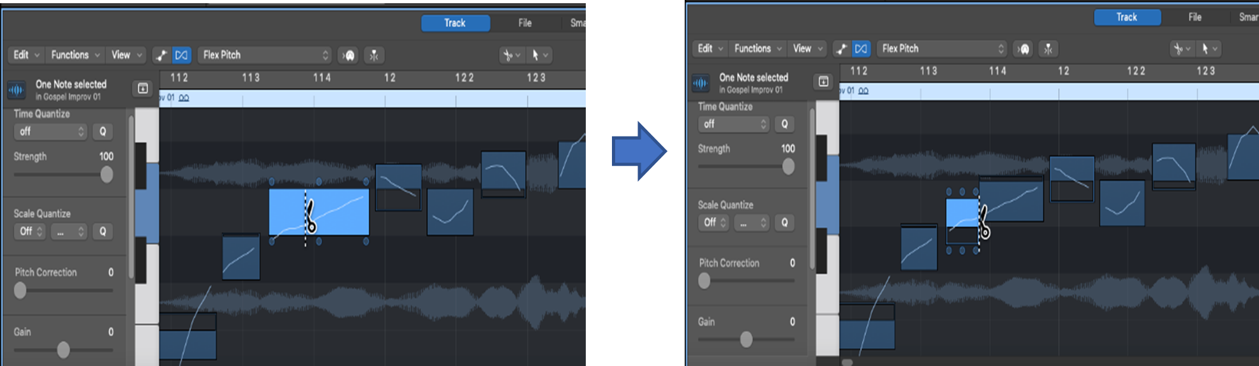
Task: Click the 'in Gospel Improv 01' text in the right screenshot
Action: tap(751, 90)
